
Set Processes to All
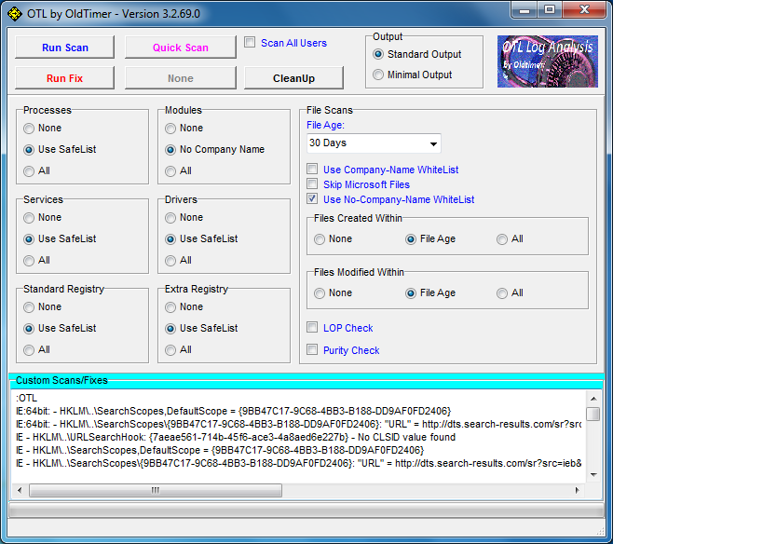29,170
